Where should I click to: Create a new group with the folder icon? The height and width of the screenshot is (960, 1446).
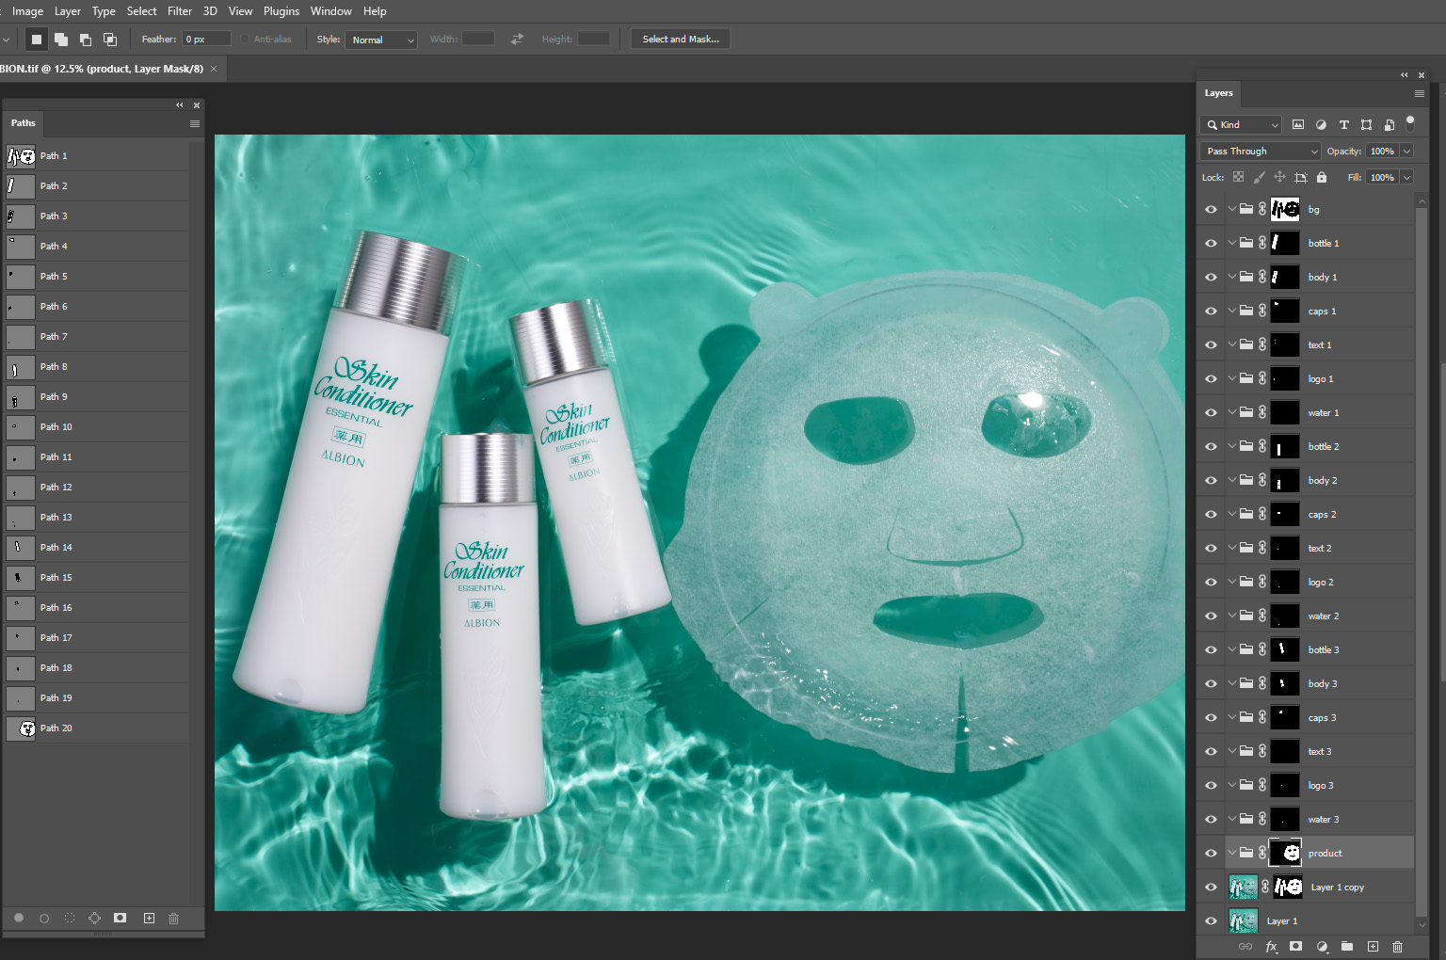coord(1347,946)
